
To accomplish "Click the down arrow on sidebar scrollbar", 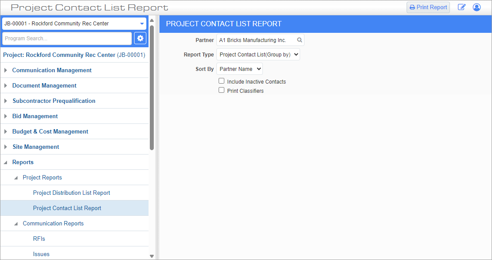I will click(151, 256).
